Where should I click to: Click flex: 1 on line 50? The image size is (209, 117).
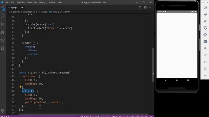pos(30,95)
